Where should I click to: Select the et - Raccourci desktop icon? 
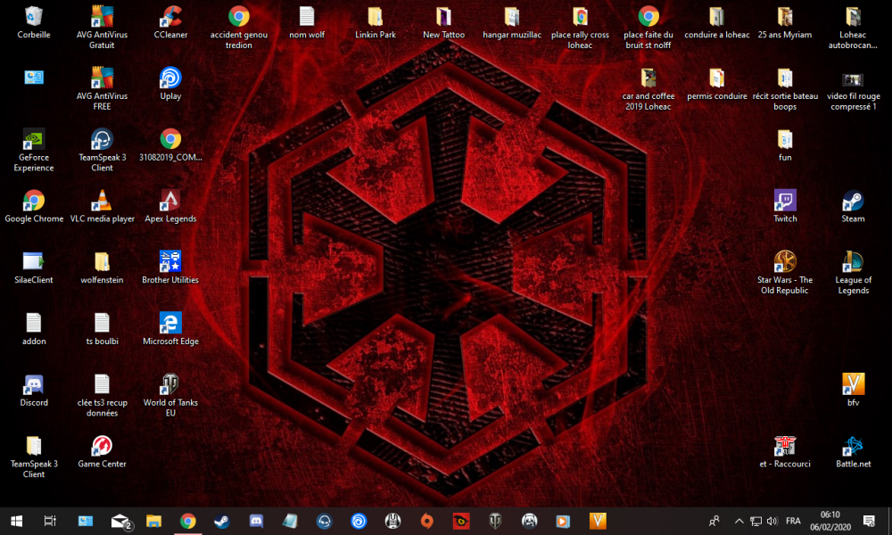click(785, 453)
